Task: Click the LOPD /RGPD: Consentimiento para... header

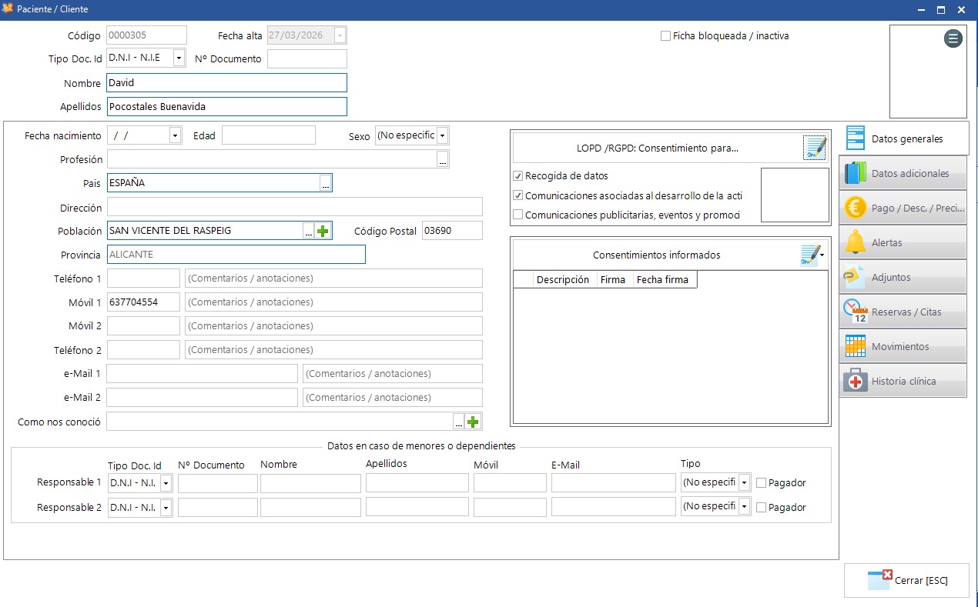Action: (658, 148)
